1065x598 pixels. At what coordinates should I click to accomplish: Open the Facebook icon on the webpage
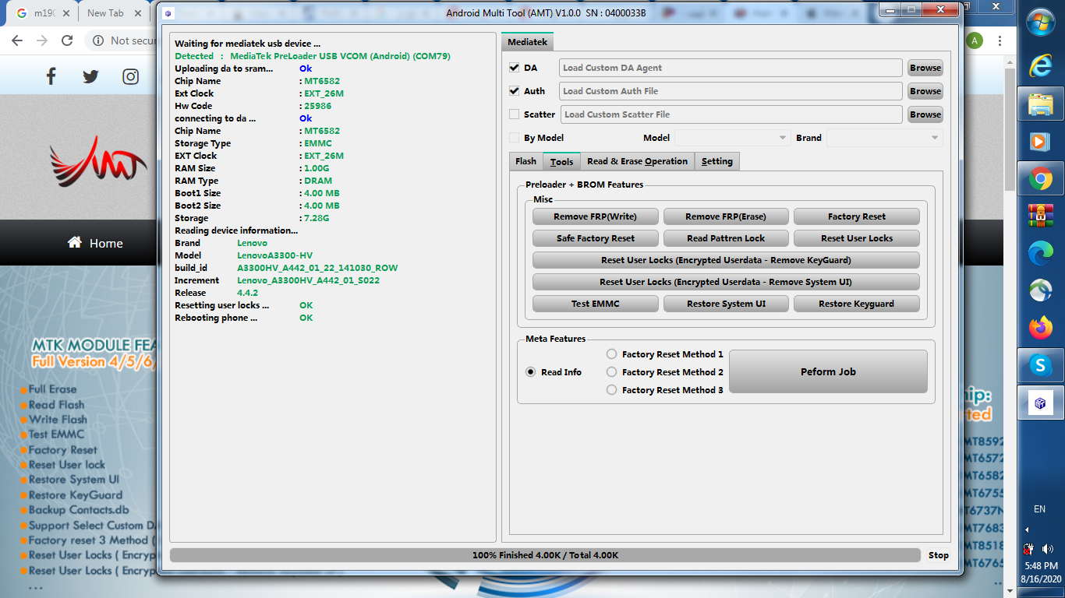[x=51, y=76]
